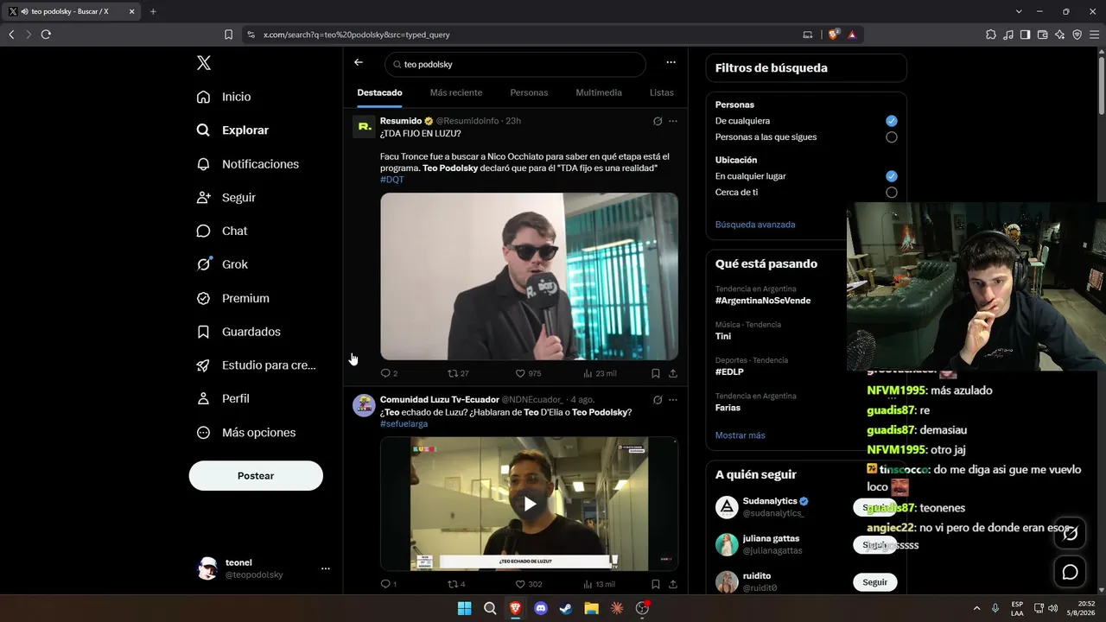Image resolution: width=1106 pixels, height=622 pixels.
Task: Open Chat in the sidebar
Action: click(x=221, y=232)
